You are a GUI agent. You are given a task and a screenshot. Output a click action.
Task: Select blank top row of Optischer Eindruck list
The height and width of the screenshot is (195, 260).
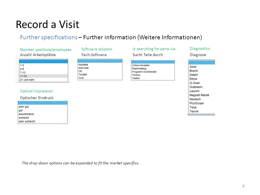[x=43, y=103]
